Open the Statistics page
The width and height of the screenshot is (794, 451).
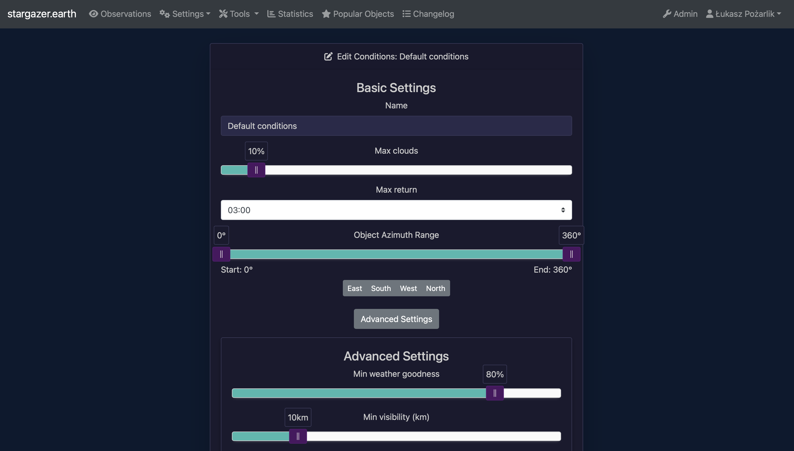(x=295, y=14)
